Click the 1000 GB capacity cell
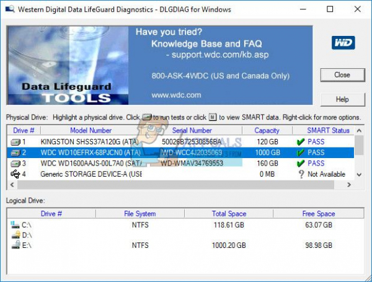372x282 pixels. 267,152
